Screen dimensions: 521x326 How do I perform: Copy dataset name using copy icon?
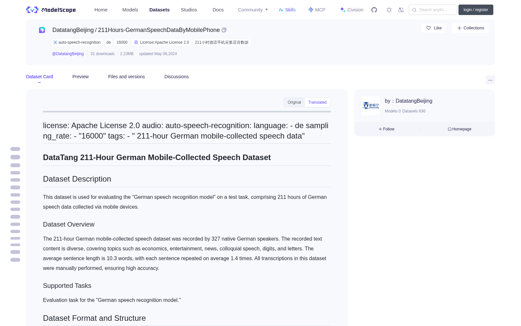click(x=224, y=30)
